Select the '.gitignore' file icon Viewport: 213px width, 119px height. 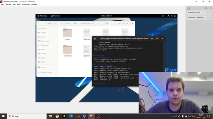[87, 49]
